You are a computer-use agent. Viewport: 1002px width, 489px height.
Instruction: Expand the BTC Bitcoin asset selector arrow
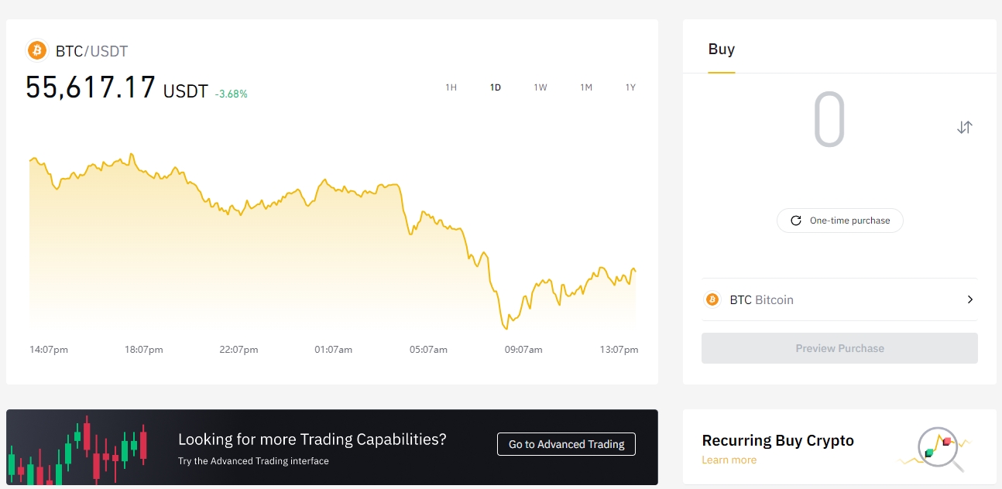[970, 299]
